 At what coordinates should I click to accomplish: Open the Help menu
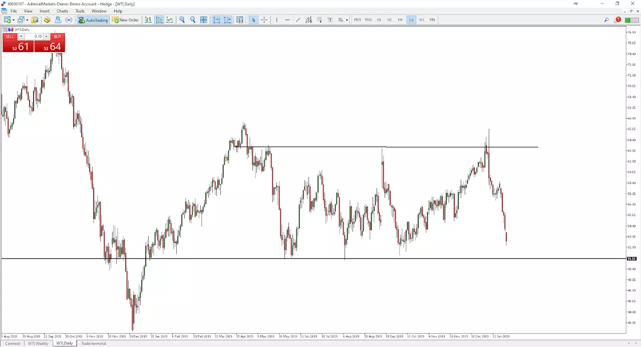point(118,11)
